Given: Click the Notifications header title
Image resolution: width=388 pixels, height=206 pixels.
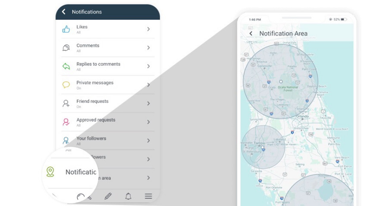Looking at the screenshot, I should point(87,12).
